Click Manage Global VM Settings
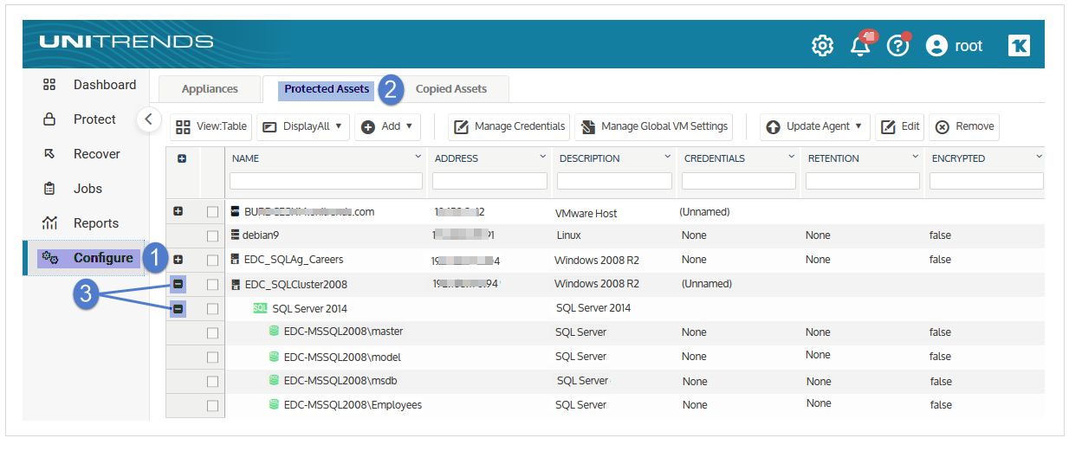Image resolution: width=1082 pixels, height=451 pixels. click(654, 126)
